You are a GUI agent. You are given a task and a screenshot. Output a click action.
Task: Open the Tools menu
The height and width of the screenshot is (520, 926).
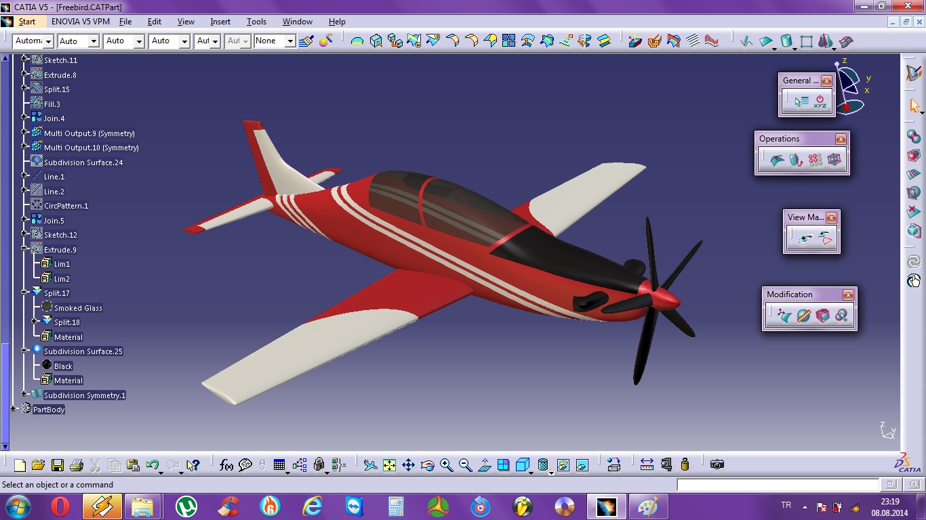click(x=256, y=22)
